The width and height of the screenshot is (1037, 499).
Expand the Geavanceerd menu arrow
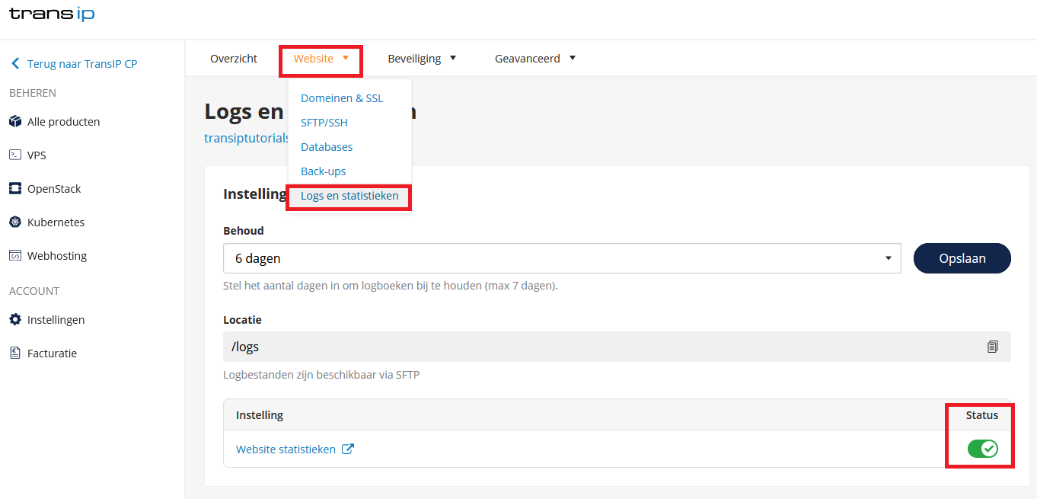573,58
